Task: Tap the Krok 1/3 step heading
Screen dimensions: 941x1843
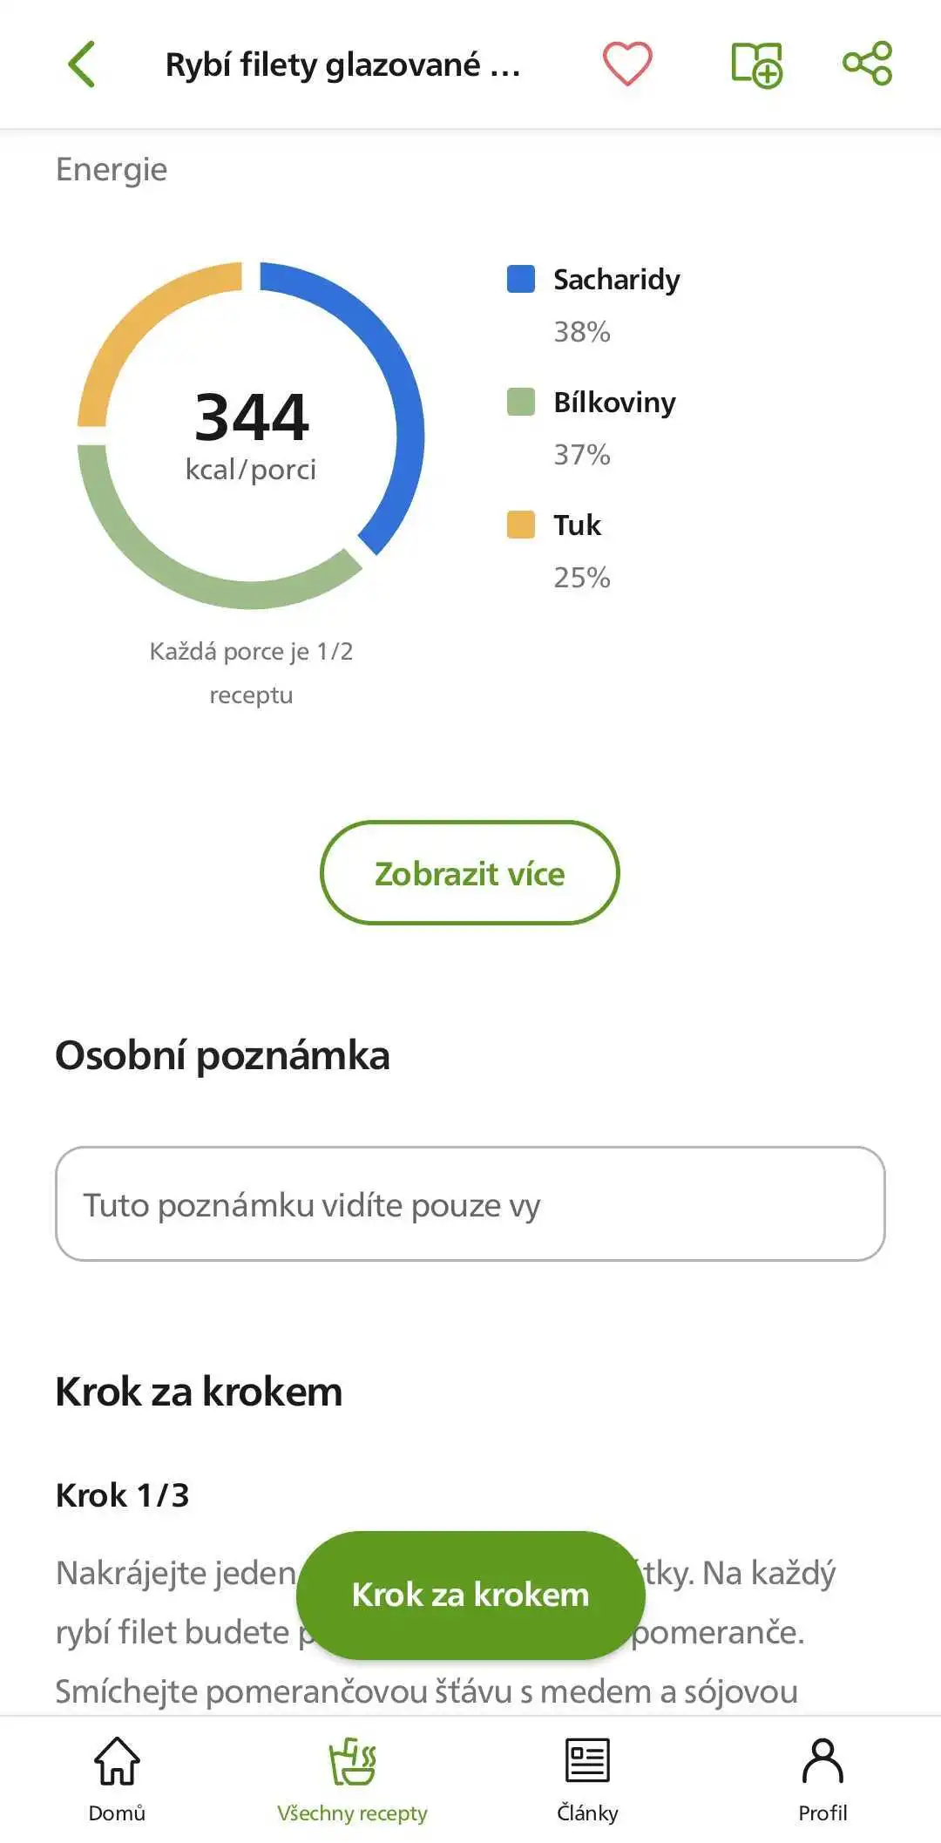Action: (122, 1494)
